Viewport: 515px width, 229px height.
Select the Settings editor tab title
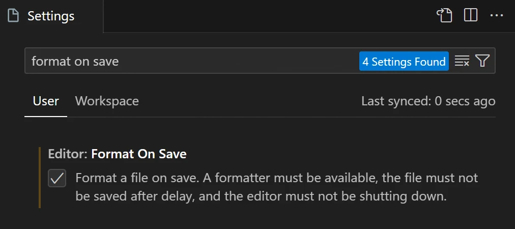(x=51, y=16)
